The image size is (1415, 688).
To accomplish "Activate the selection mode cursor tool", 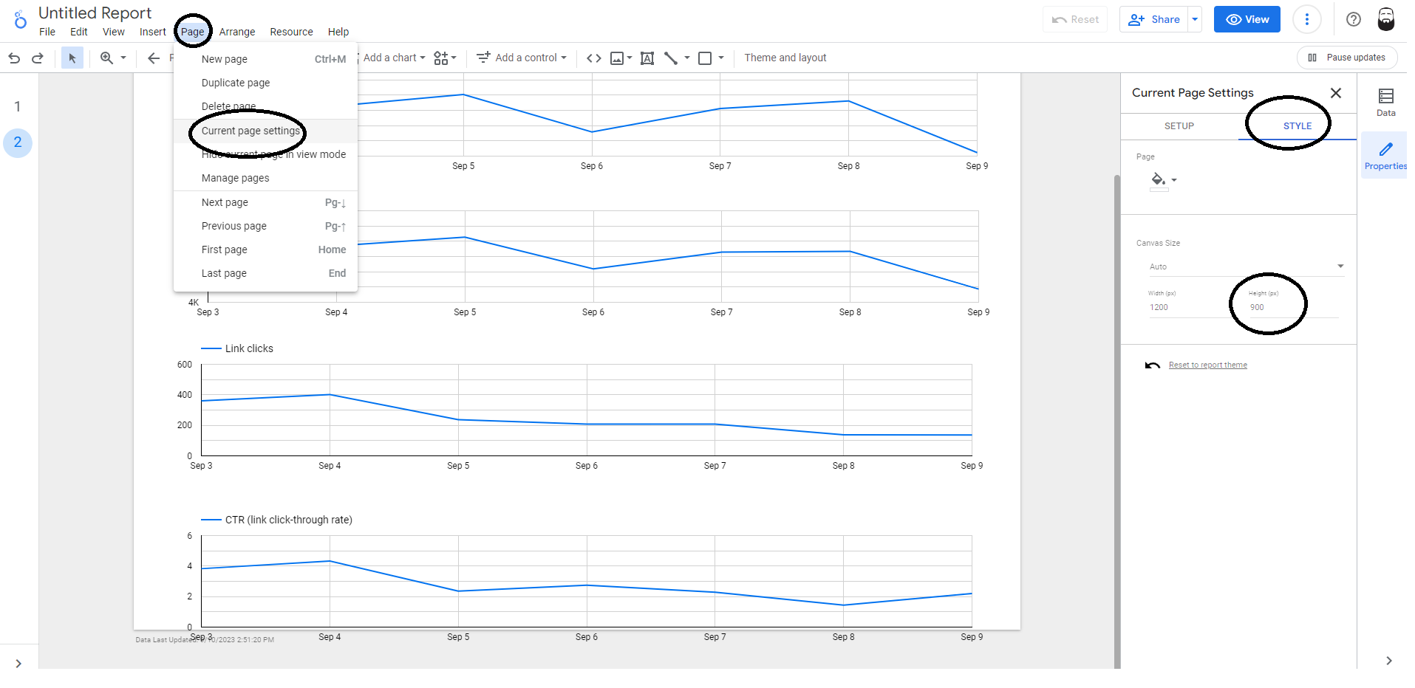I will pyautogui.click(x=72, y=58).
